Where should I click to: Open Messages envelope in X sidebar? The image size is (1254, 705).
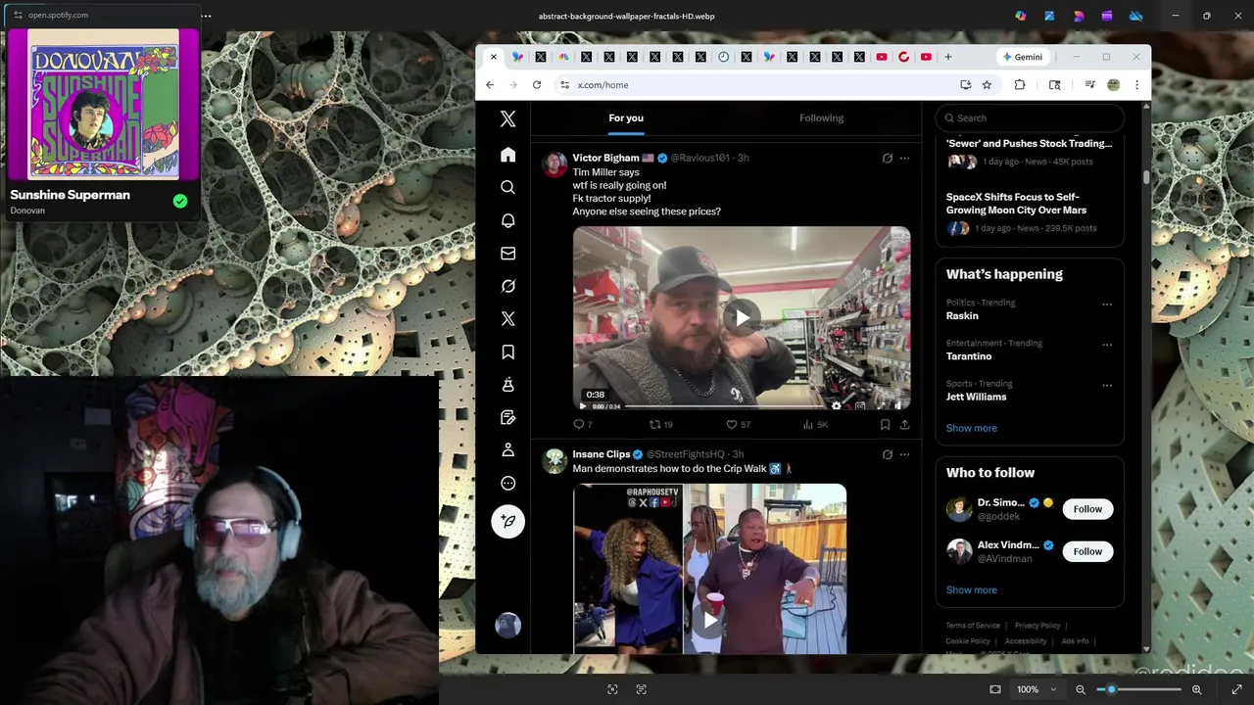507,254
